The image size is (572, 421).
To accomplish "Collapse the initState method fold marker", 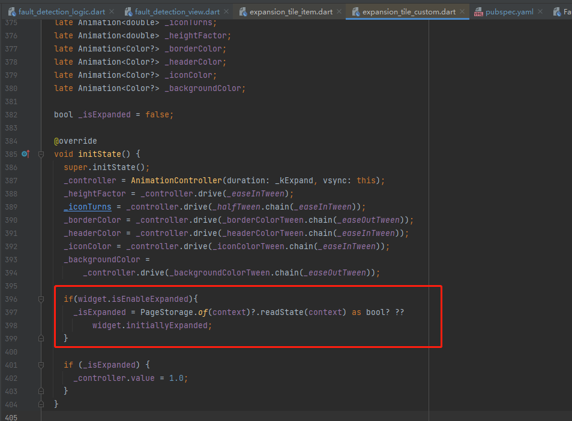I will click(41, 155).
